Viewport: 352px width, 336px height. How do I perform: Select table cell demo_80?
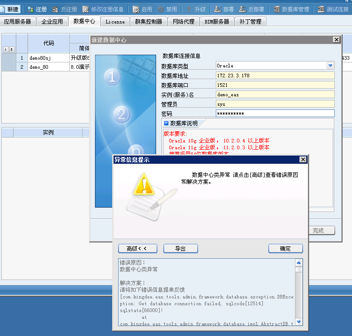point(48,67)
